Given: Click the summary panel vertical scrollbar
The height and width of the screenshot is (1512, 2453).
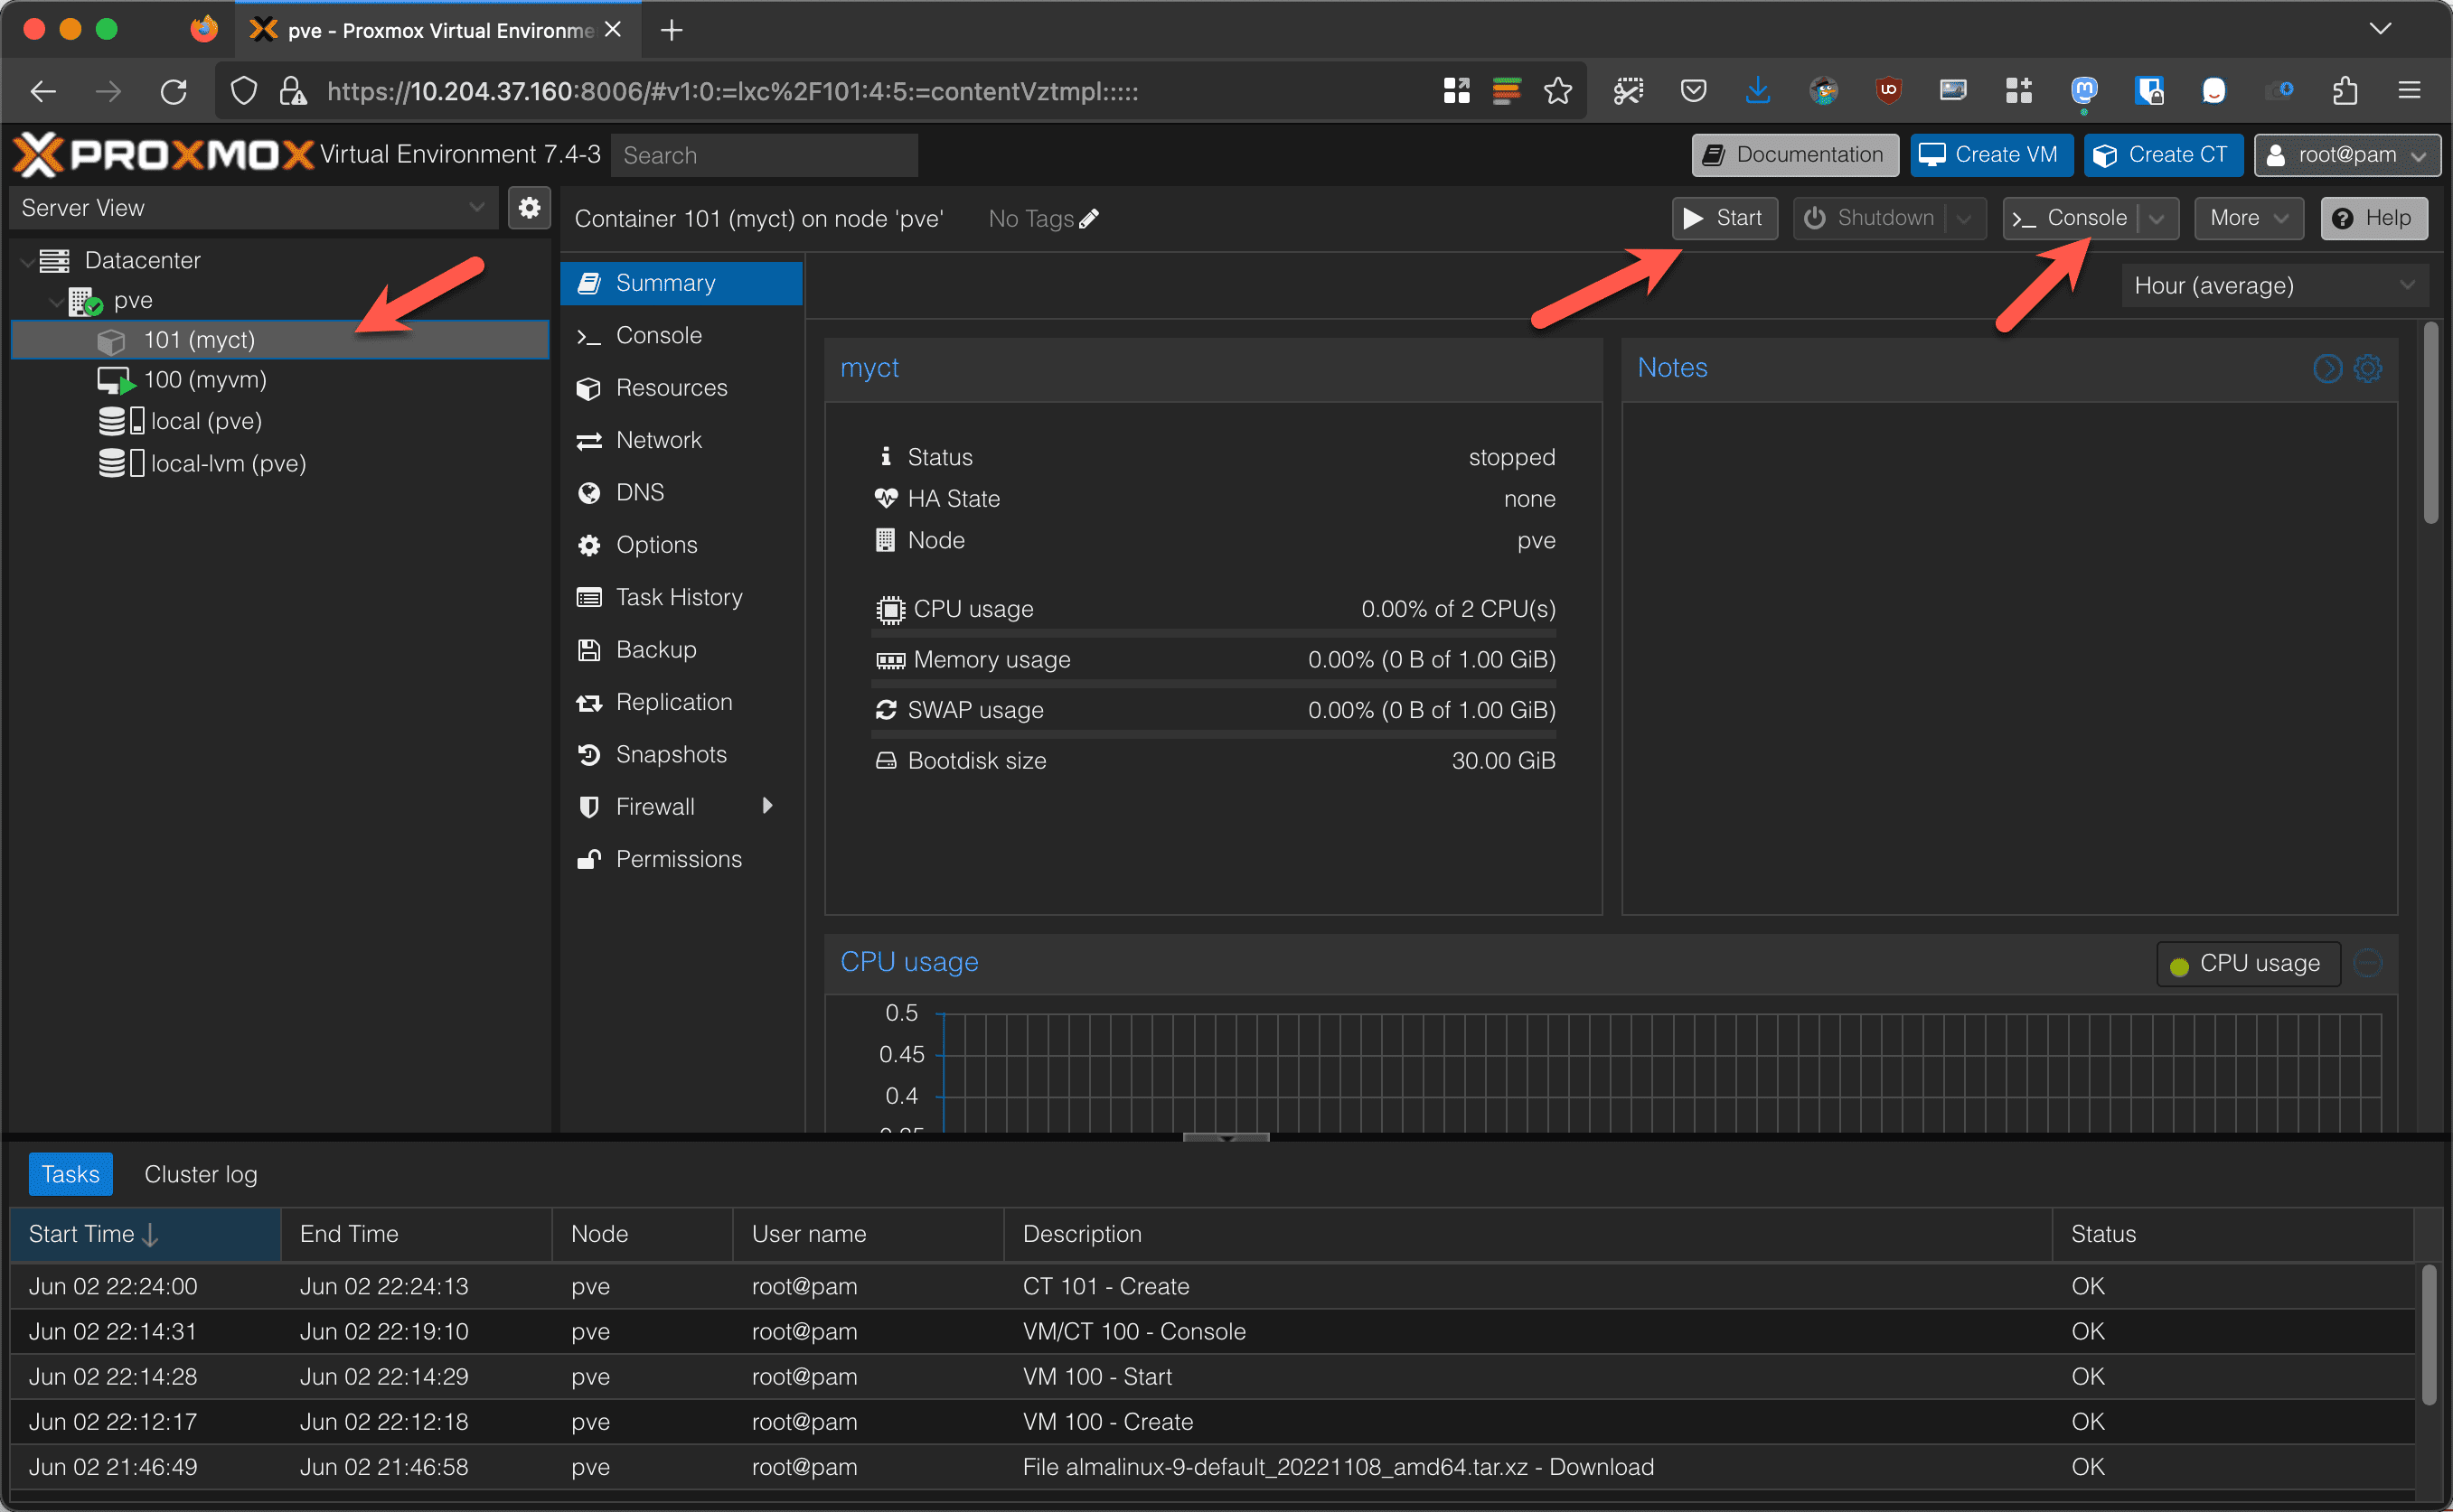Looking at the screenshot, I should 2431,422.
